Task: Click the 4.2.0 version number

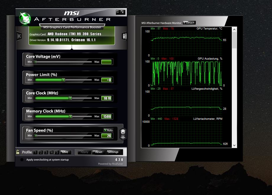Action: tap(119, 160)
